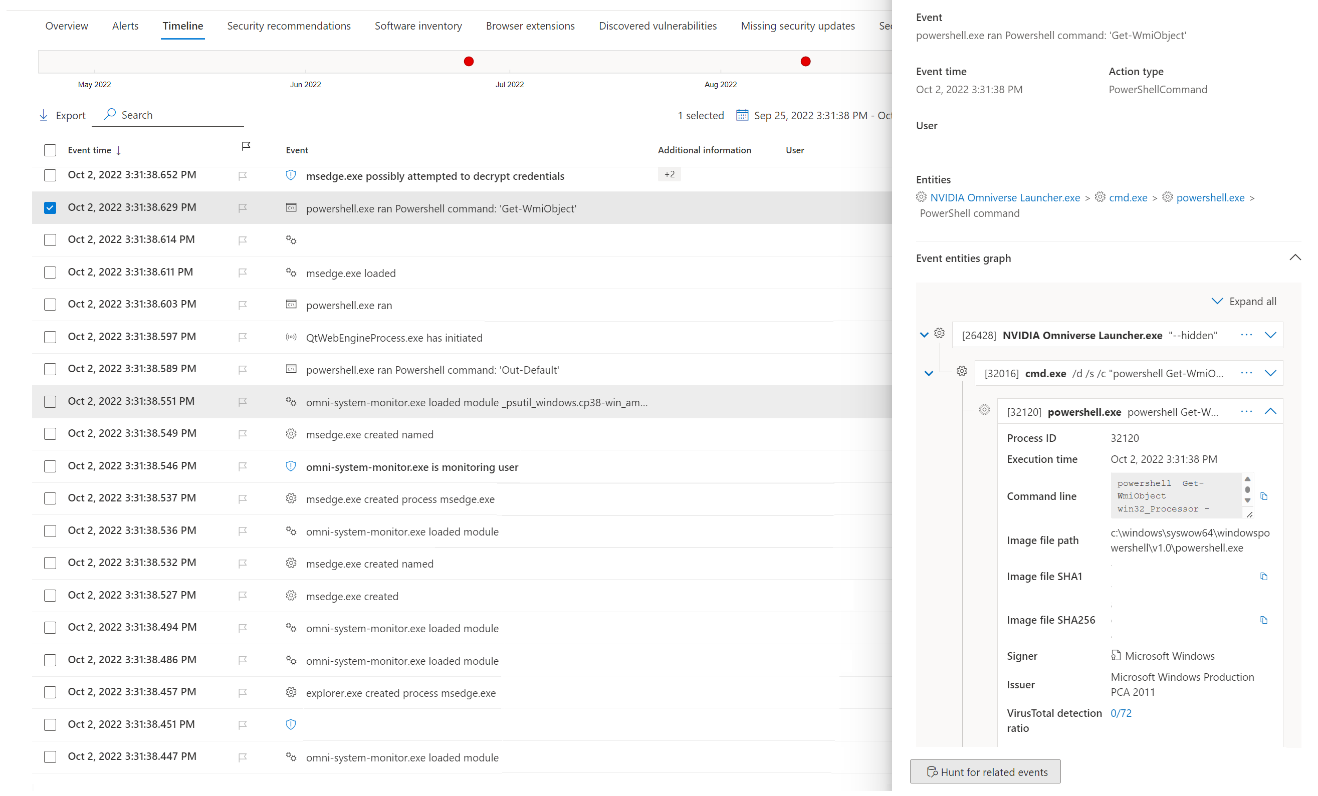Viewport: 1318px width, 796px height.
Task: Copy the Image file SHA1 value
Action: pos(1263,577)
